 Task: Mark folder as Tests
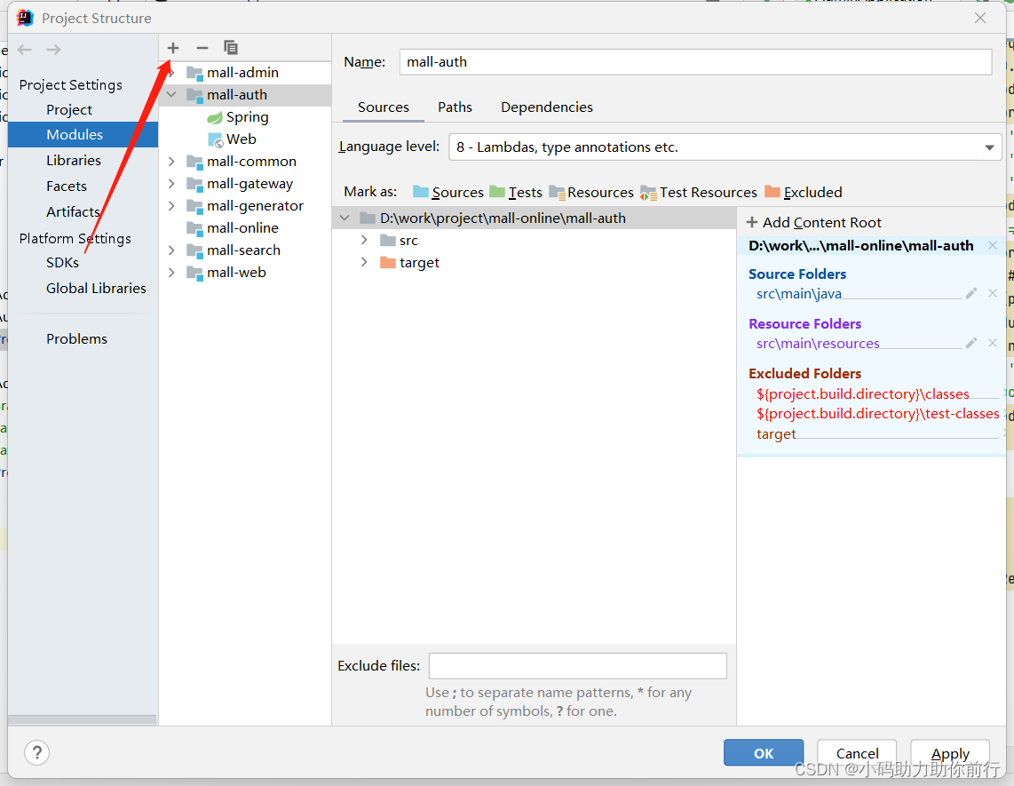click(516, 192)
